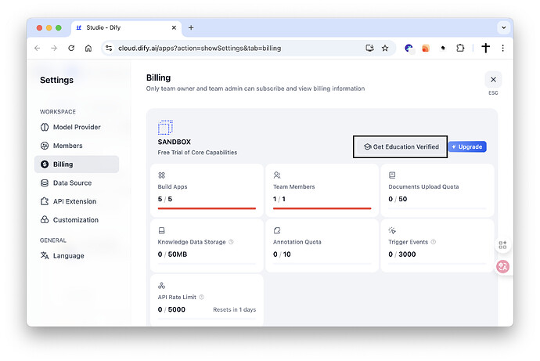Open the API Extension page

(x=74, y=201)
